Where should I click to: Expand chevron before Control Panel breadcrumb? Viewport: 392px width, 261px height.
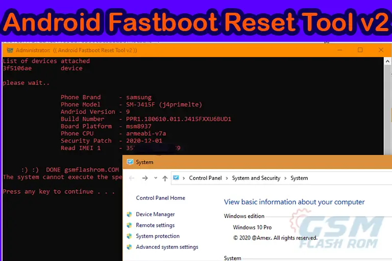[184, 178]
